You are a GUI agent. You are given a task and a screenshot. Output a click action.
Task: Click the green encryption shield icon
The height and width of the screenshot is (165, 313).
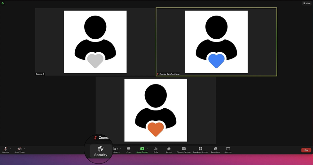2,3
